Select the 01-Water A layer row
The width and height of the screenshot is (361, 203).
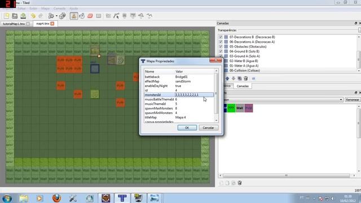tap(288, 66)
